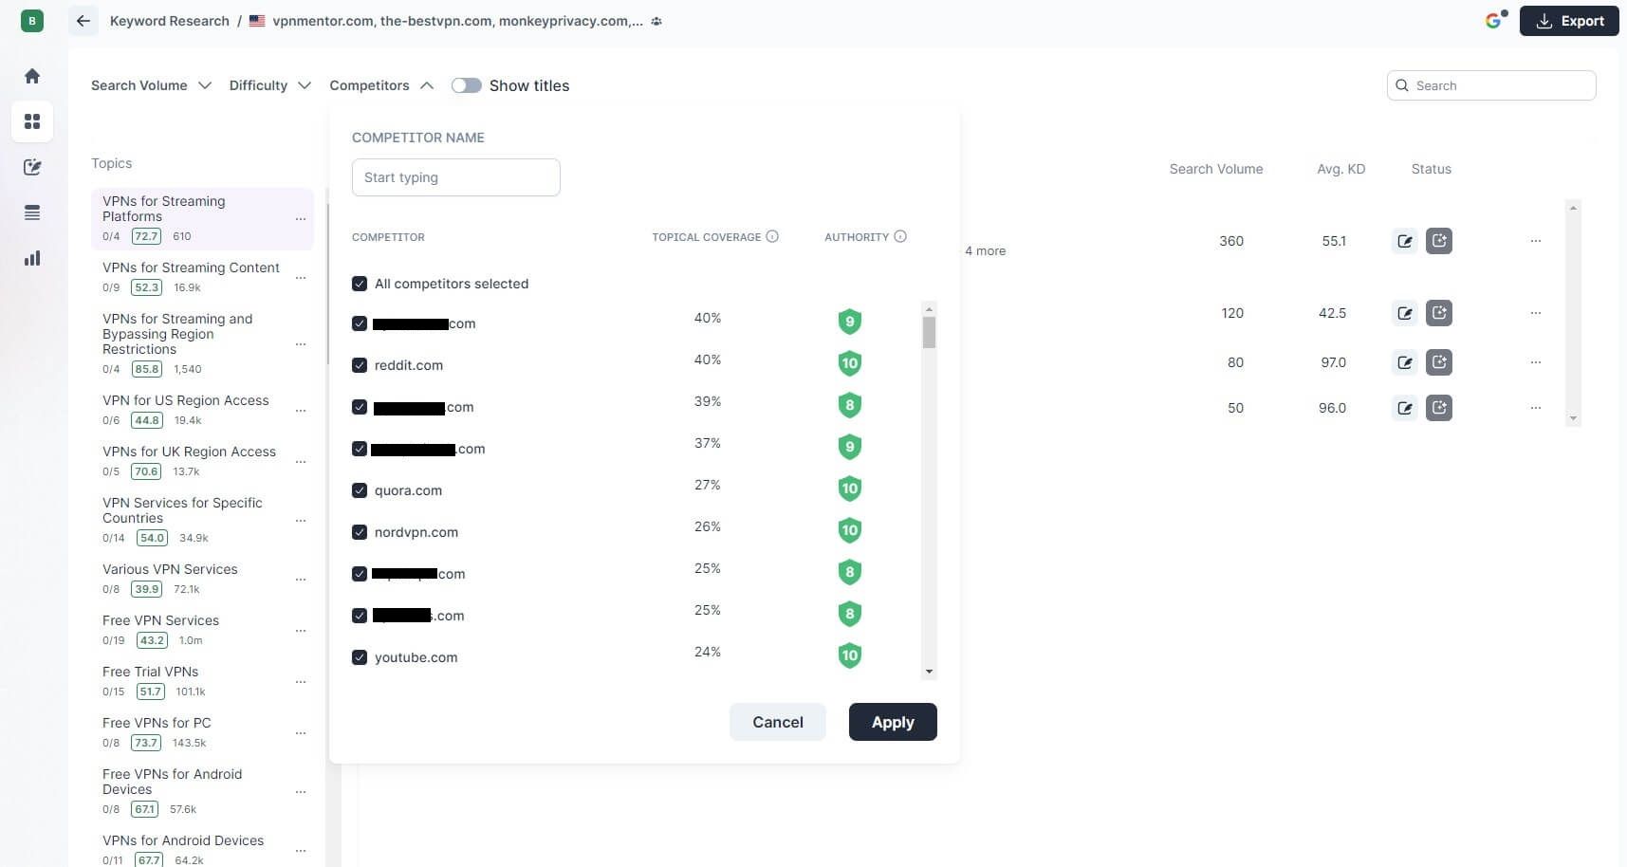1627x867 pixels.
Task: Uncheck the youtube.com checkbox
Action: 360,657
